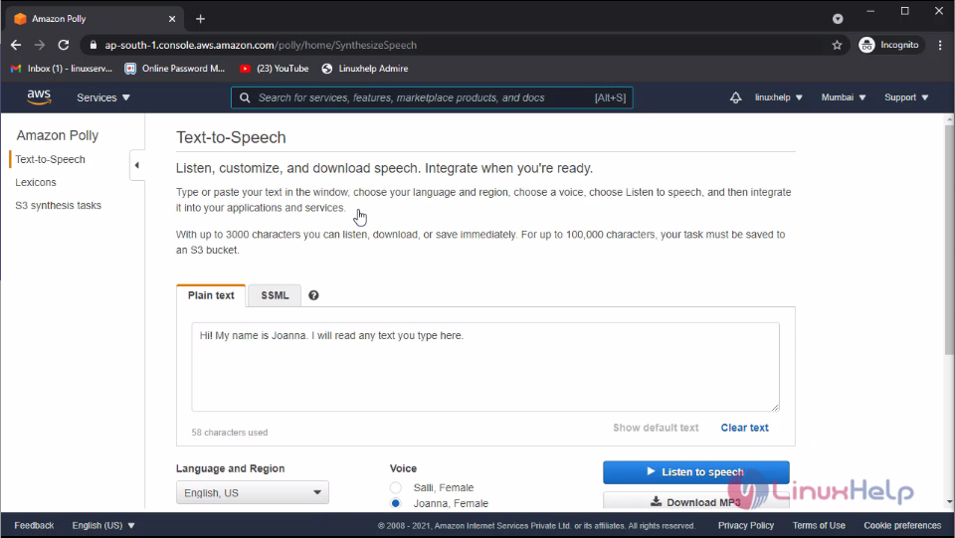Click the tab search dropdown icon
Image resolution: width=955 pixels, height=538 pixels.
tap(838, 19)
